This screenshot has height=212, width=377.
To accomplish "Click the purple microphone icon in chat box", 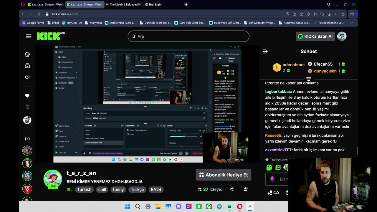I will click(x=272, y=179).
